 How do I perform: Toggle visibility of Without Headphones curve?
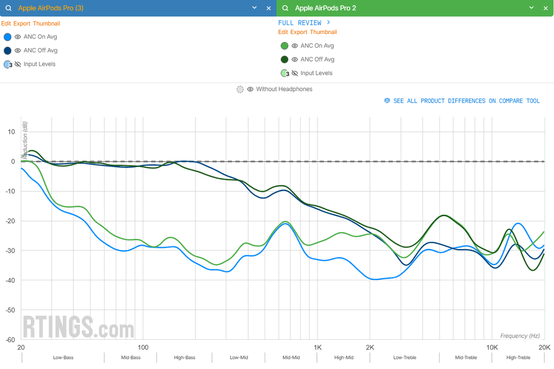[250, 89]
